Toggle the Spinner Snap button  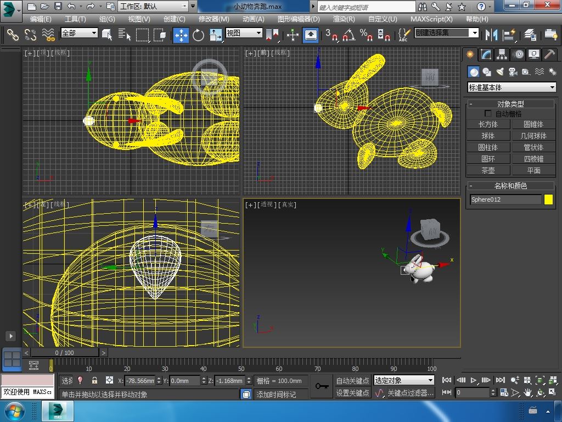point(384,35)
